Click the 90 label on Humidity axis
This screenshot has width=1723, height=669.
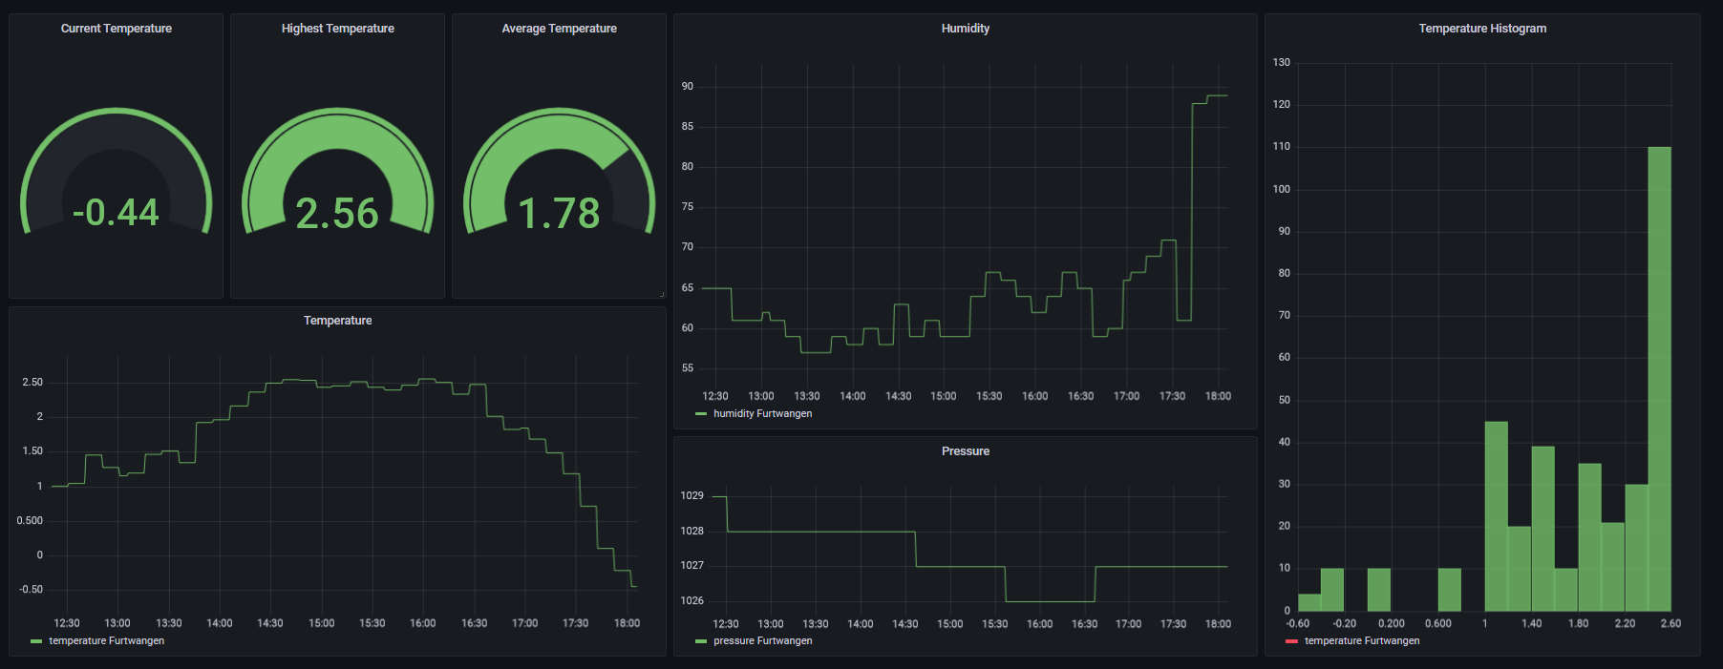click(688, 87)
